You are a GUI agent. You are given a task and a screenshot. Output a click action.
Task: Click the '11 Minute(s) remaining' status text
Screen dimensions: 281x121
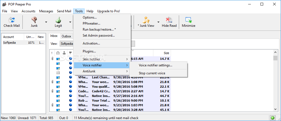106,118
